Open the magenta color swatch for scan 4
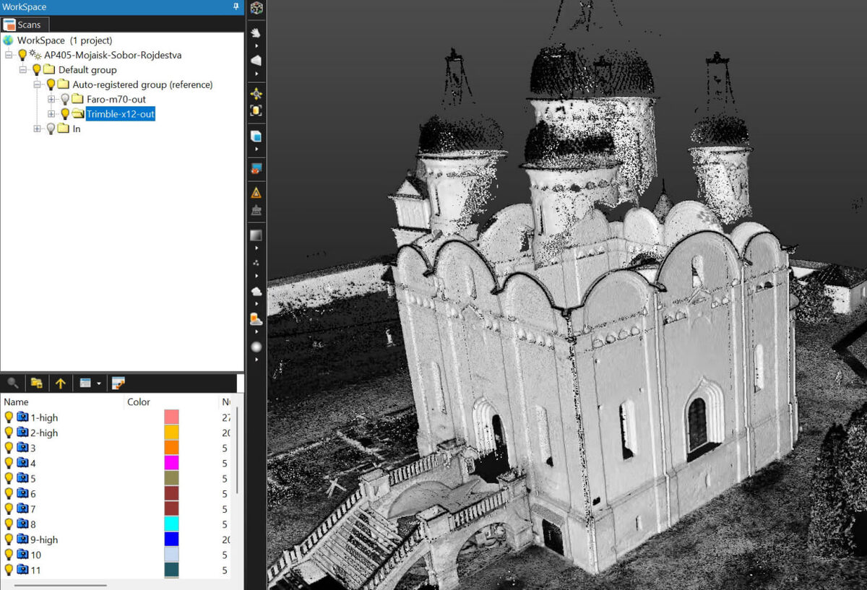The image size is (867, 590). tap(171, 463)
